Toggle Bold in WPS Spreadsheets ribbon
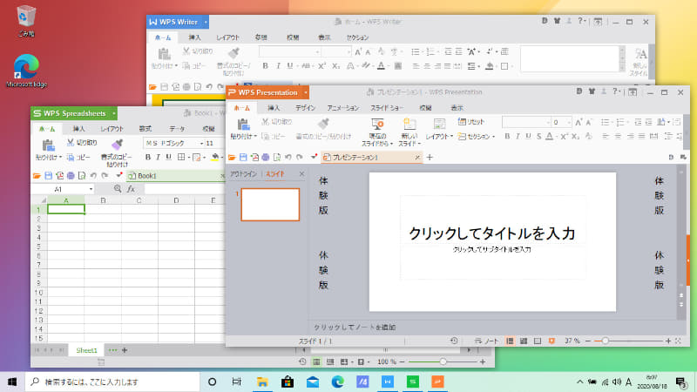Viewport: 697px width, 392px height. click(148, 158)
